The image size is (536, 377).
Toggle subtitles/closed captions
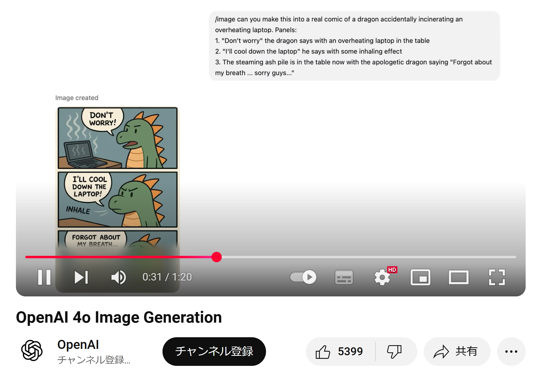344,277
